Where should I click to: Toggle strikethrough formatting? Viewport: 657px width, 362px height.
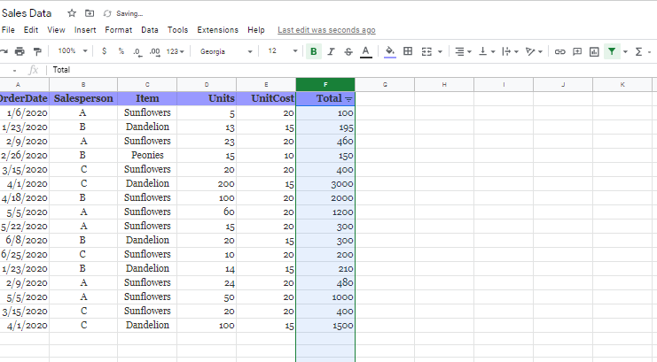click(348, 51)
